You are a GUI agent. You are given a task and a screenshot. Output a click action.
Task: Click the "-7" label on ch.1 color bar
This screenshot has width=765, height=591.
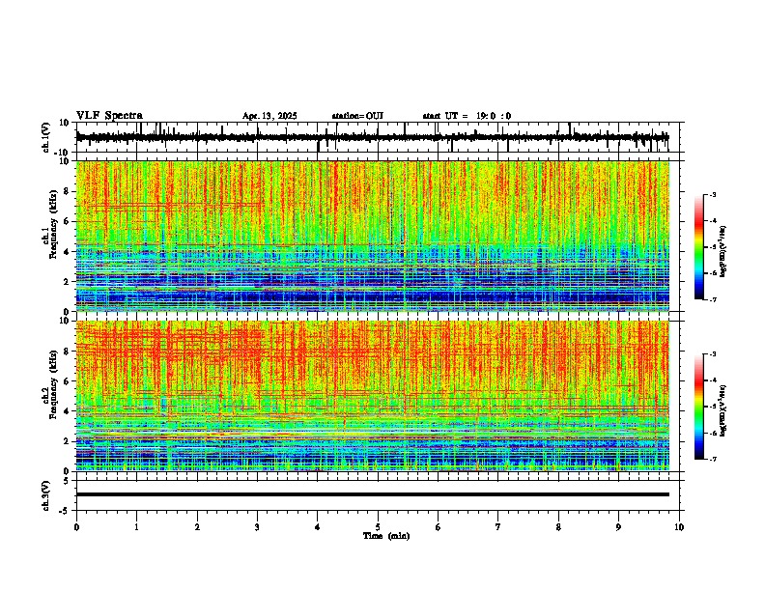[712, 299]
